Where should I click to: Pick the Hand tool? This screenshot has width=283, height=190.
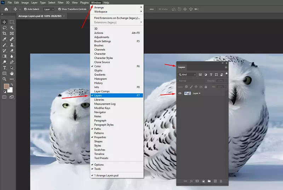pos(12,73)
